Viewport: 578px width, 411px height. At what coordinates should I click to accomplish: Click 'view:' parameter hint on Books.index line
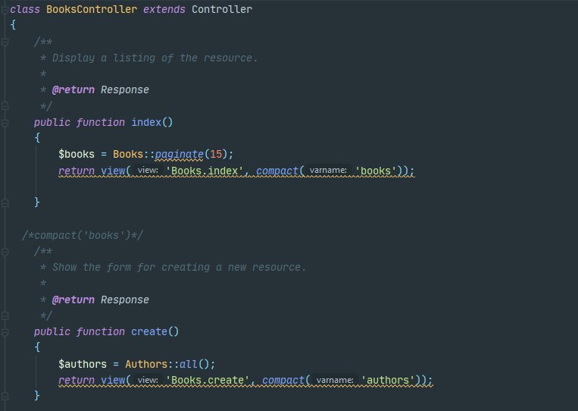tap(148, 171)
